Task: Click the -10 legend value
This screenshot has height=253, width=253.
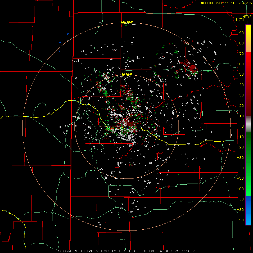Action: pyautogui.click(x=240, y=137)
